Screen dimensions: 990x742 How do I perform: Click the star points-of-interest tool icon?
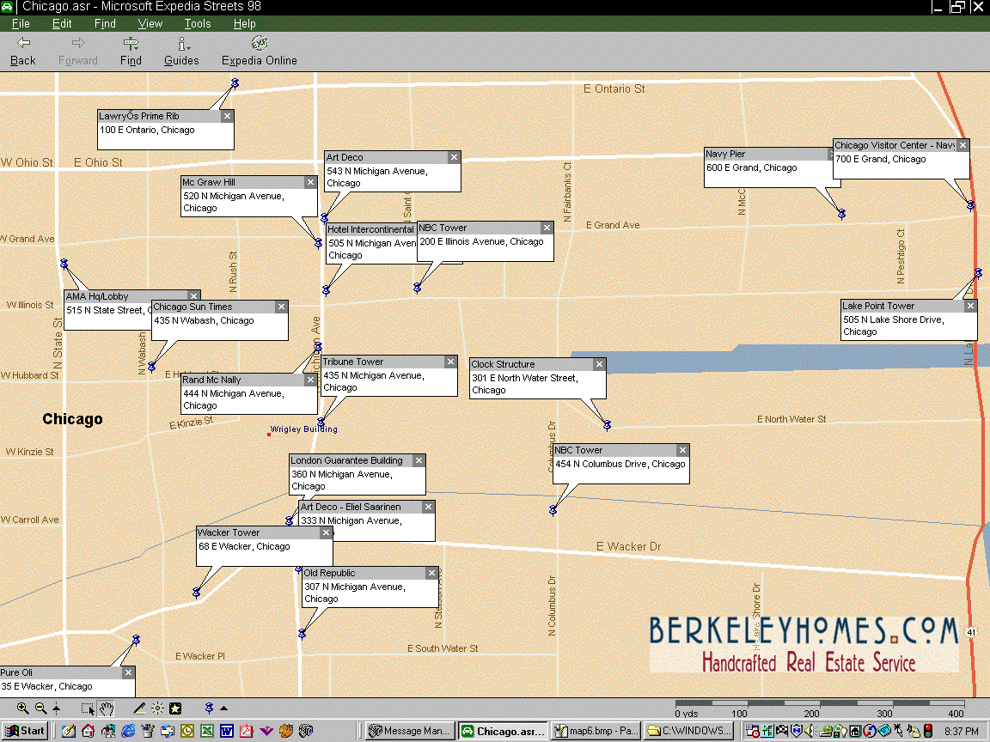(175, 709)
